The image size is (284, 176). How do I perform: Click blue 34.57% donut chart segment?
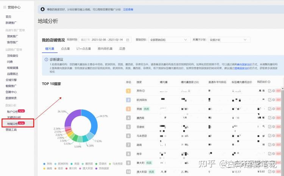click(x=92, y=120)
